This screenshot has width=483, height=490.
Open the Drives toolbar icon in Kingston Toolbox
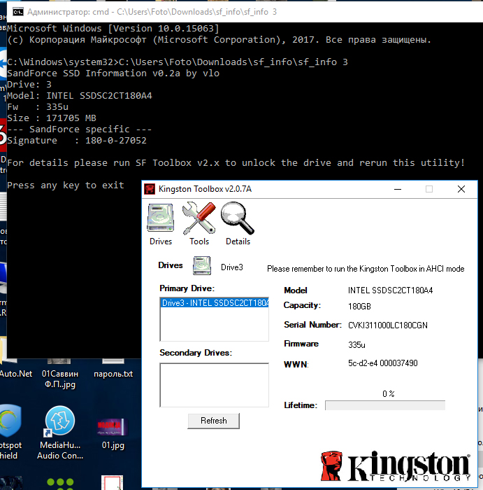160,224
